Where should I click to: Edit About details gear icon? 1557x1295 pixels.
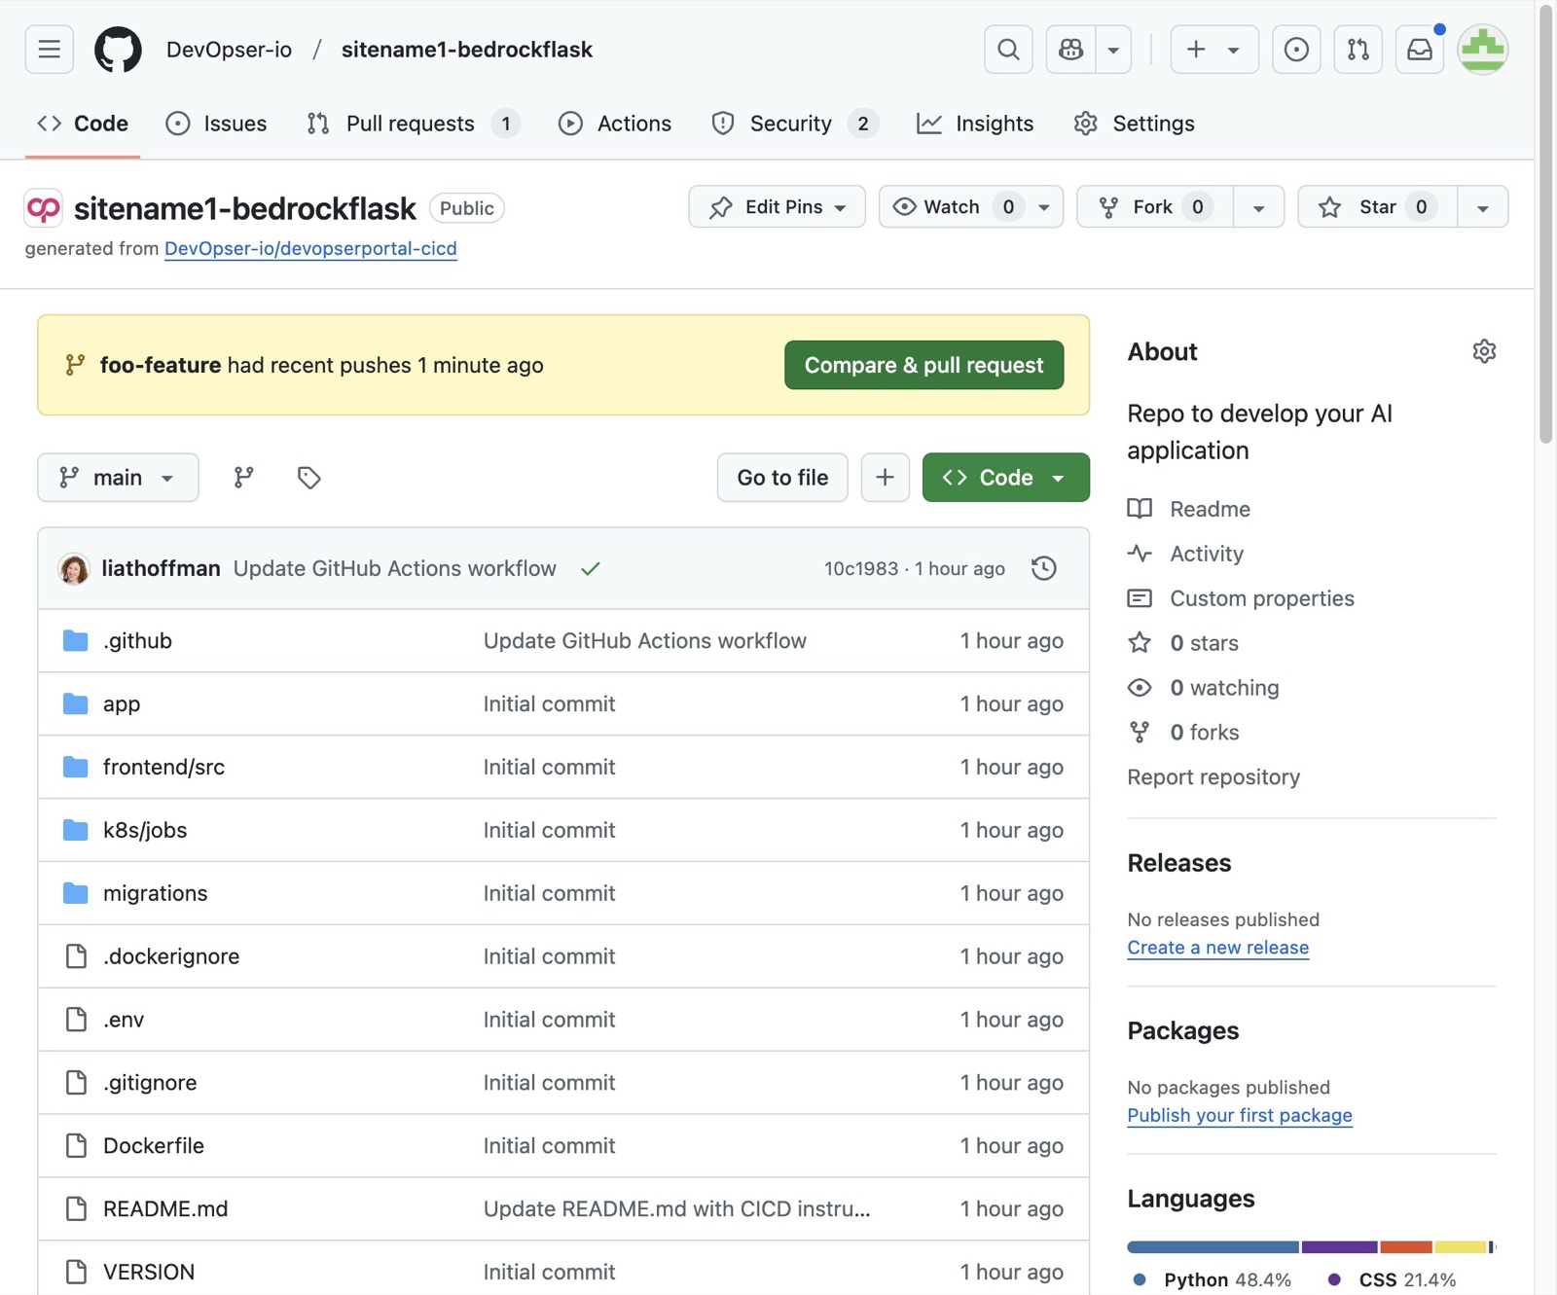tap(1483, 351)
